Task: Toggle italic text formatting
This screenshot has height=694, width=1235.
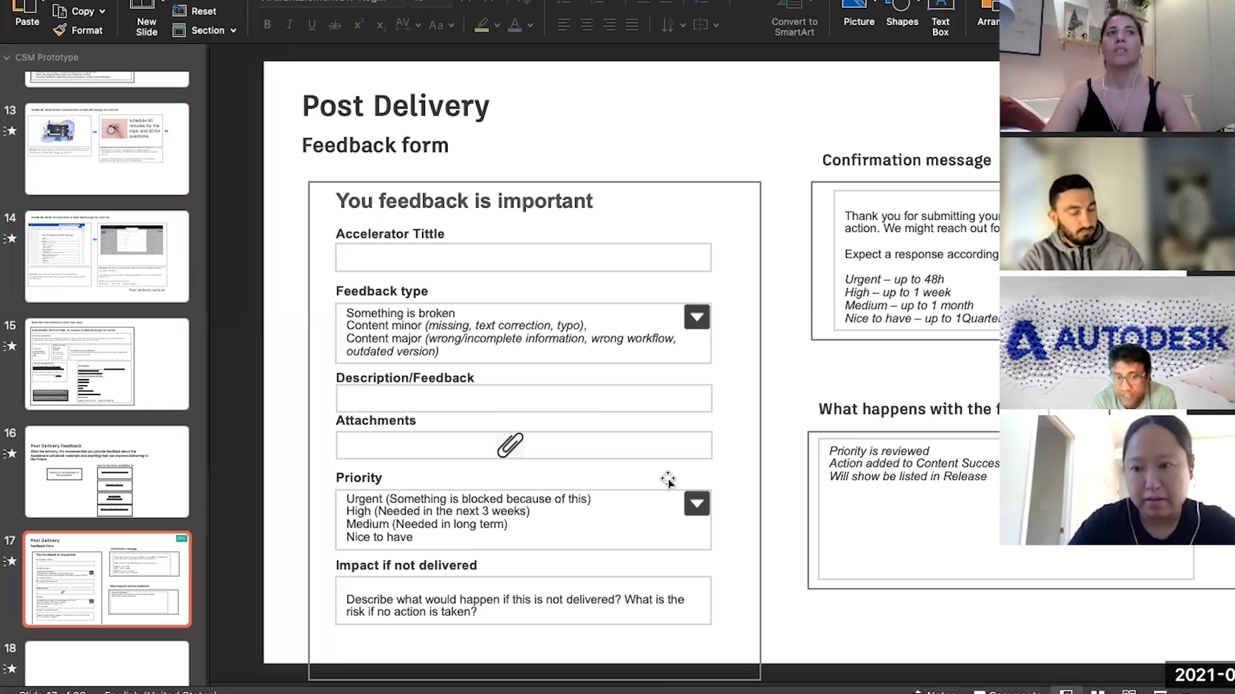Action: click(289, 24)
